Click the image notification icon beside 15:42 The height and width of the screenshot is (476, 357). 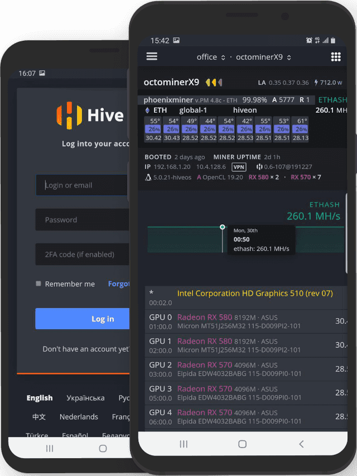176,40
